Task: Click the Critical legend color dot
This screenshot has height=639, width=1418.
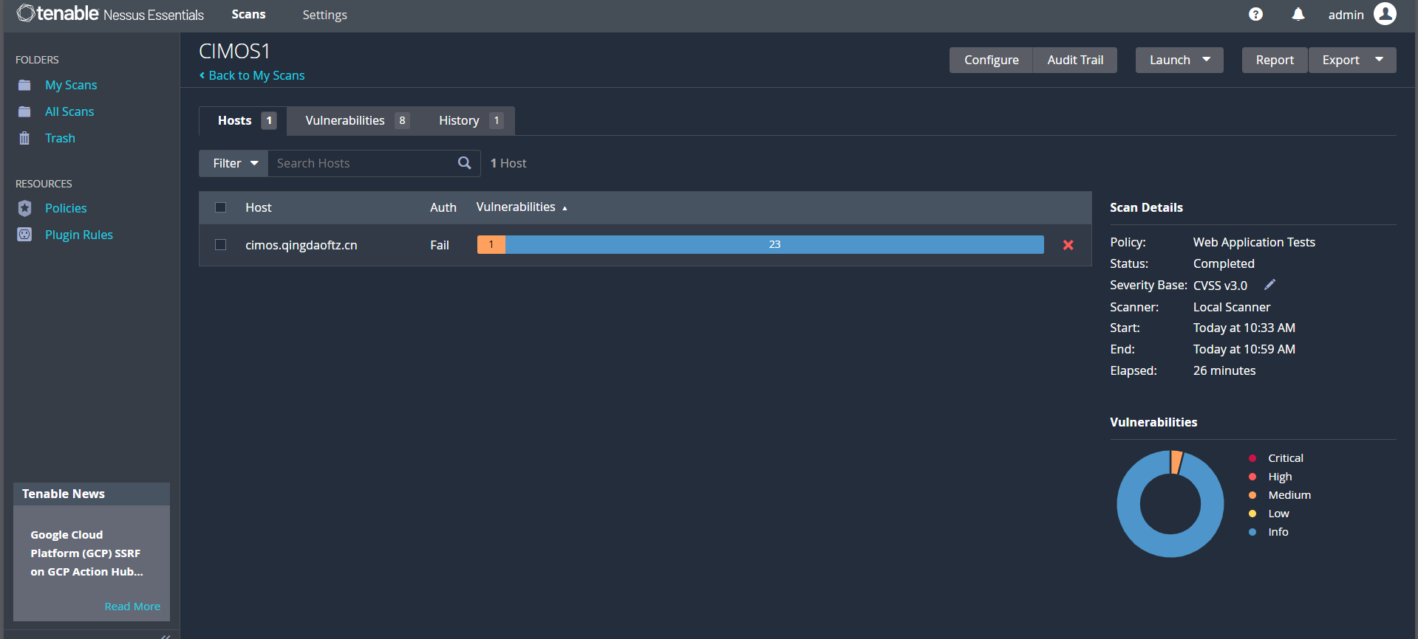Action: [1252, 458]
